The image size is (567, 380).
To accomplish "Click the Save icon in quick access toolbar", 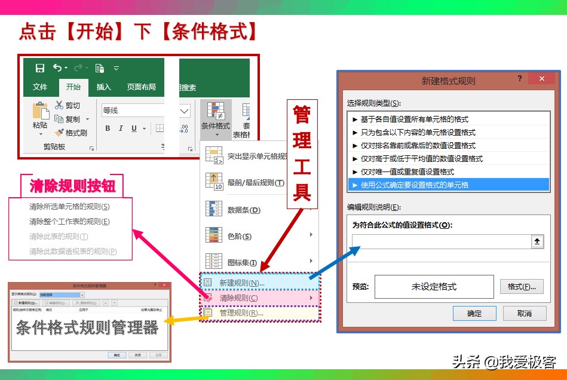I will (40, 68).
